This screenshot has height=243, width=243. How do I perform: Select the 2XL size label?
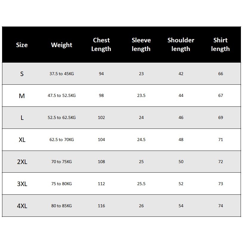tap(22, 162)
